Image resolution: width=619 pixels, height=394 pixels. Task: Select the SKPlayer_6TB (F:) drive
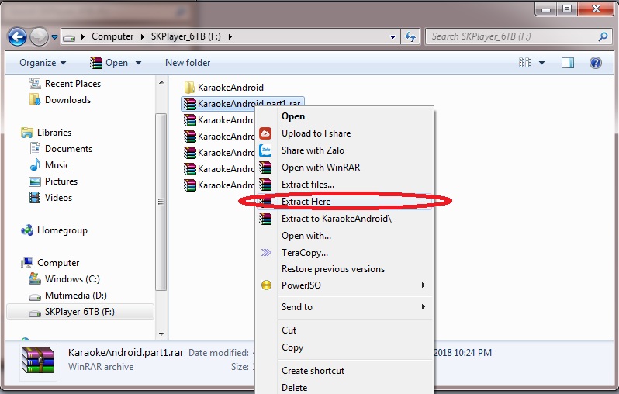click(80, 312)
